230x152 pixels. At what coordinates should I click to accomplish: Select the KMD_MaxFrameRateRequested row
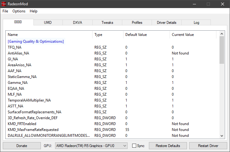click(112, 129)
